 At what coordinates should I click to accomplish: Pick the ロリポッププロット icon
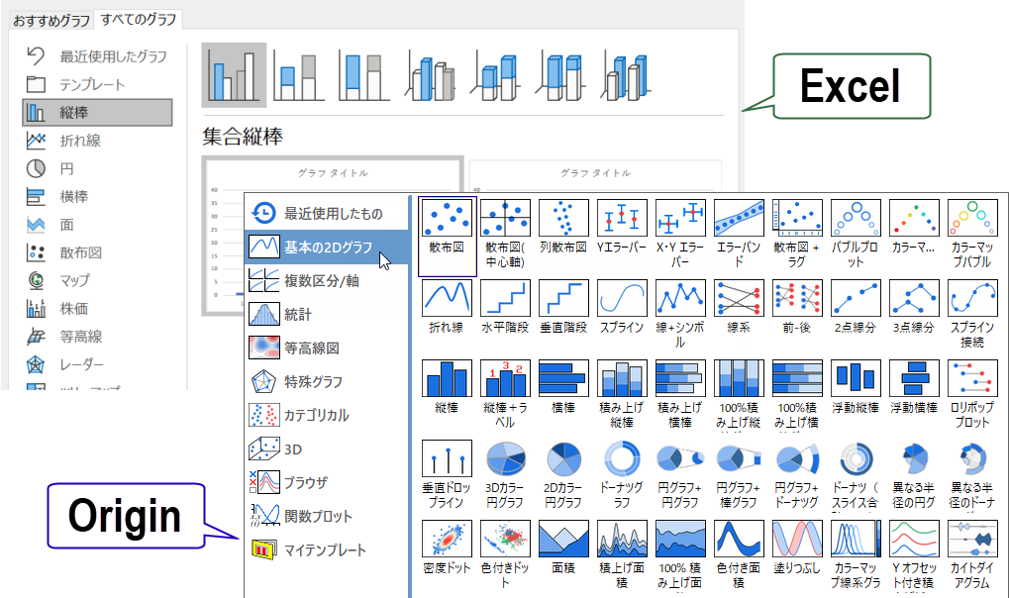(972, 378)
